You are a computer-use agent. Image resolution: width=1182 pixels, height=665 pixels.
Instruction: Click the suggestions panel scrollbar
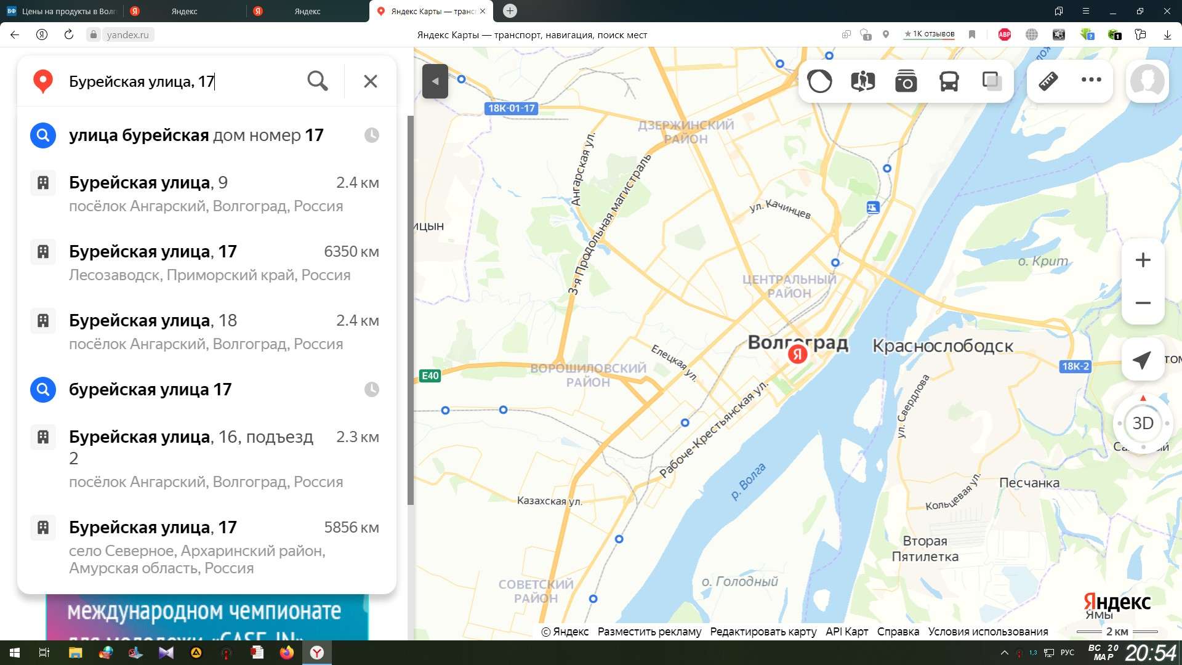(411, 308)
